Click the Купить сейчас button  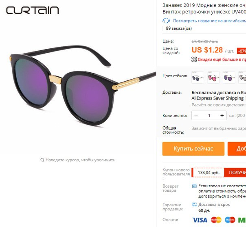tap(193, 149)
